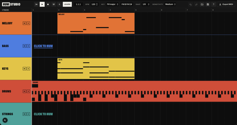The image size is (237, 125).
Task: Click the 1.1.1 position display
Action: [78, 4]
